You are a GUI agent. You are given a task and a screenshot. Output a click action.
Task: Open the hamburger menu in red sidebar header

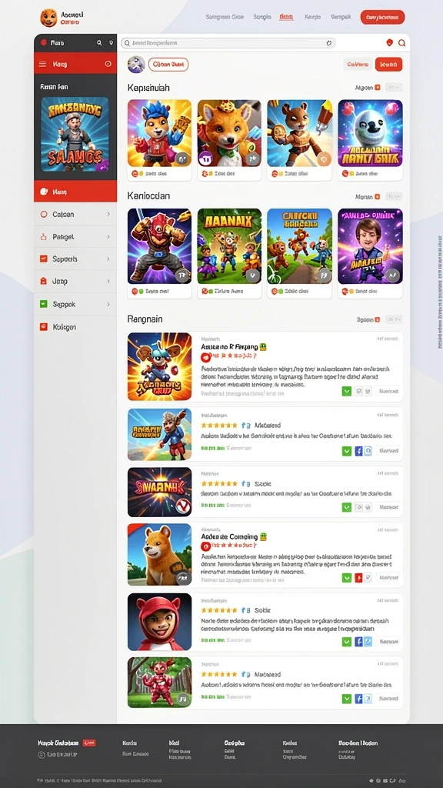click(43, 64)
